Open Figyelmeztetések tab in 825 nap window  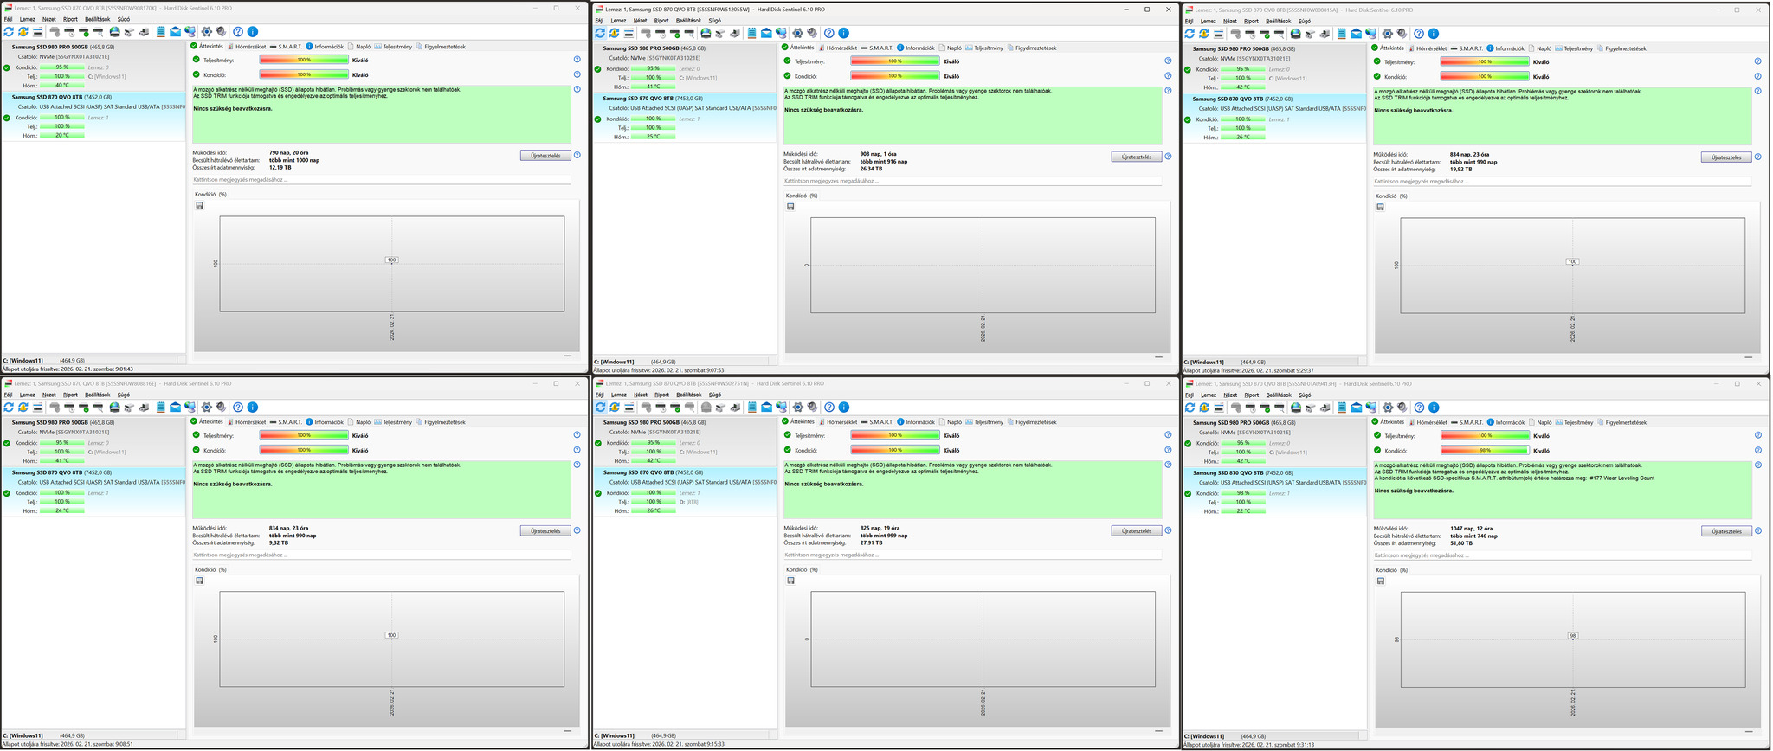pos(1031,422)
